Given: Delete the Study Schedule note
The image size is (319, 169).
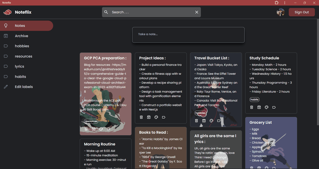Looking at the screenshot, I should (x=252, y=107).
